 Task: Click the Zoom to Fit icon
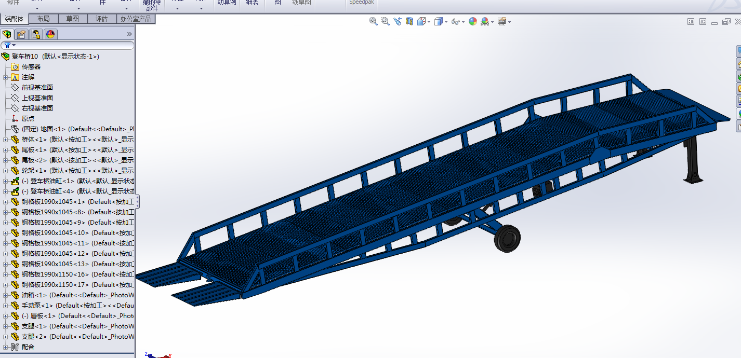[x=373, y=21]
